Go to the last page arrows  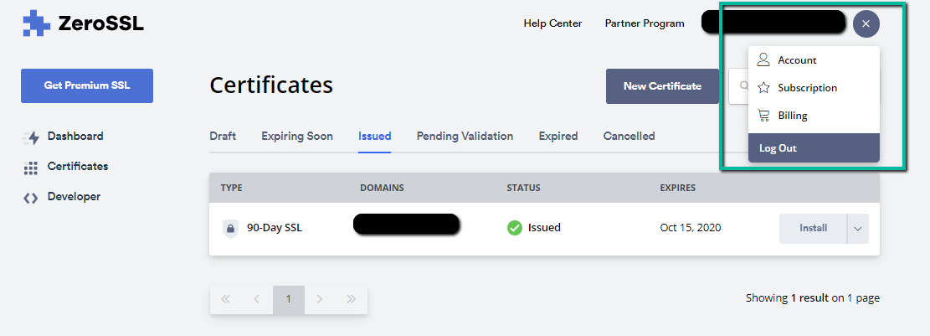(x=351, y=299)
